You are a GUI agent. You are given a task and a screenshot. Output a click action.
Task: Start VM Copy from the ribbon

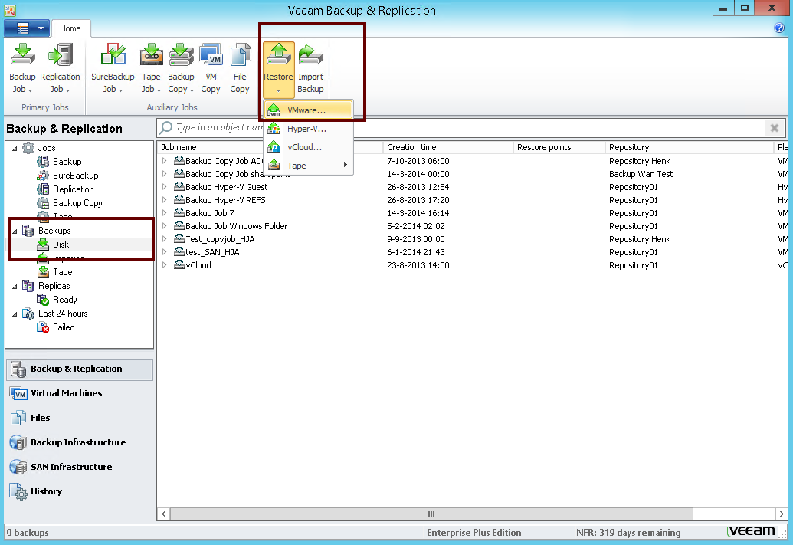pos(211,68)
